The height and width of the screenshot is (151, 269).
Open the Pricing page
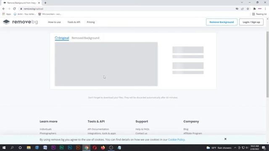91,22
